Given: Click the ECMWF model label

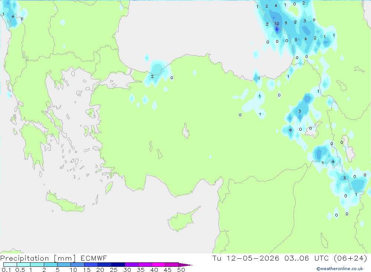Looking at the screenshot, I should 94,258.
